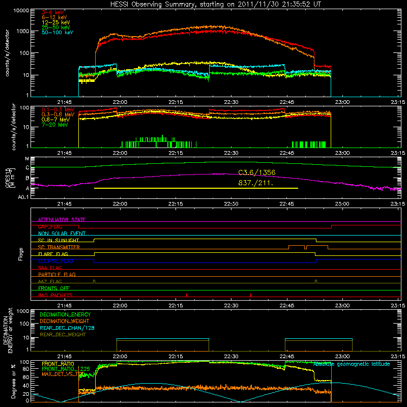Click the 21:45 tick under the Flags panel
Screen dimensions: 407x407
[65, 306]
